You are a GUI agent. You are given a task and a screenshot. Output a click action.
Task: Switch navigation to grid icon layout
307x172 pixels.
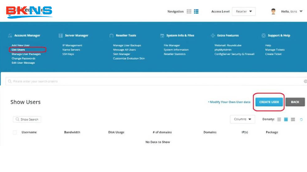click(189, 11)
